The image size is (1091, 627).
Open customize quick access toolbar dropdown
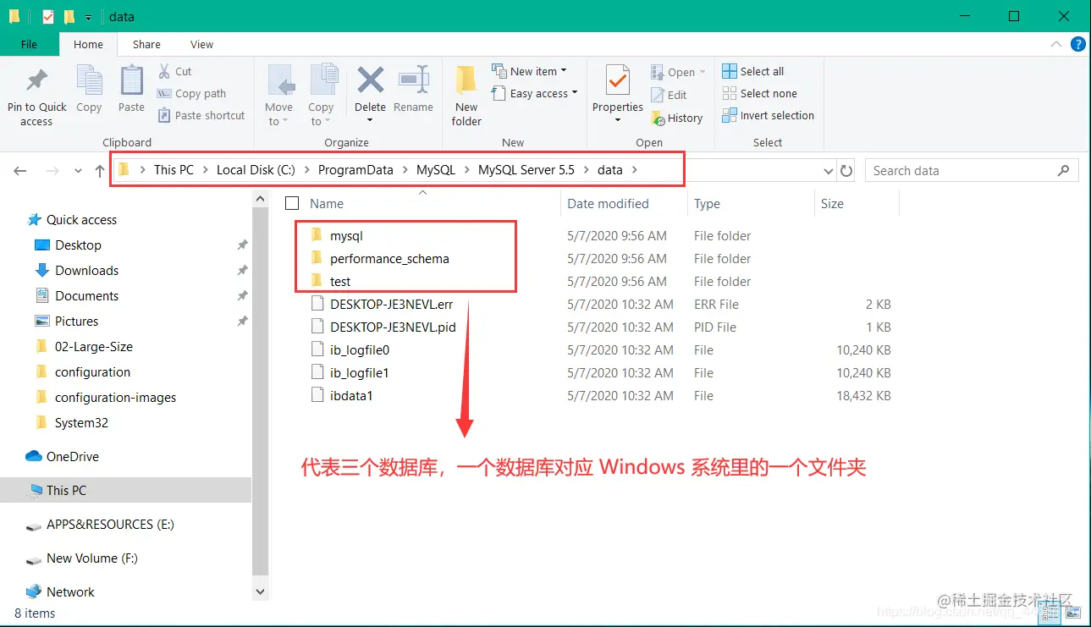pos(88,17)
